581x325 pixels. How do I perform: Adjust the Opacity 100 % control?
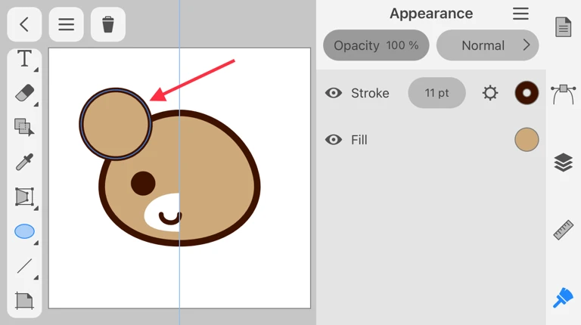tap(376, 45)
